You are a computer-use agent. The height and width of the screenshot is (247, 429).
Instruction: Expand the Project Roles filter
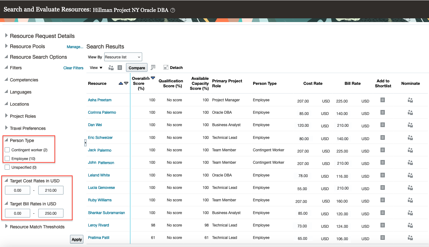[6, 116]
